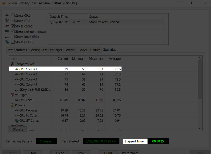
Task: Click the system memory RAM module icon
Action: click(7, 31)
